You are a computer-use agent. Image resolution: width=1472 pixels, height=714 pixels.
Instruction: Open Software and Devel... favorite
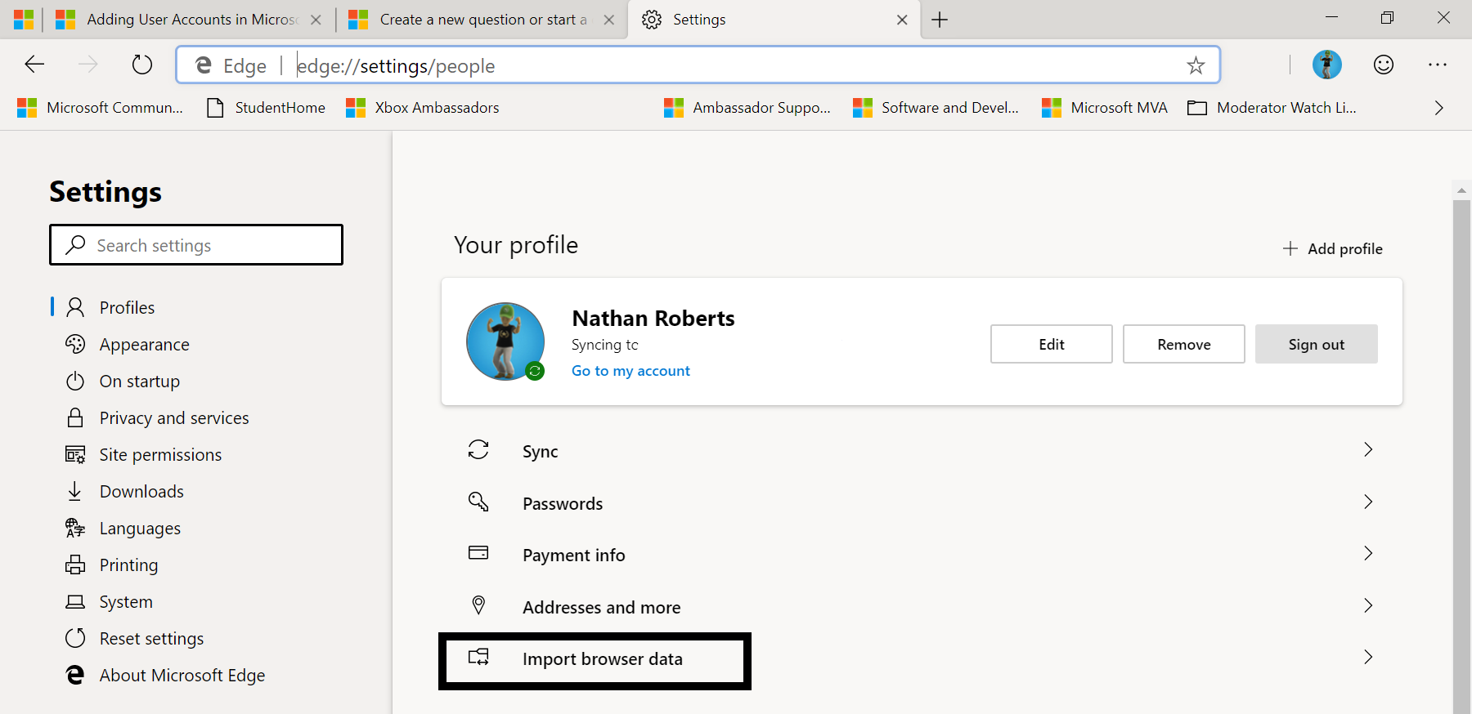[x=936, y=108]
